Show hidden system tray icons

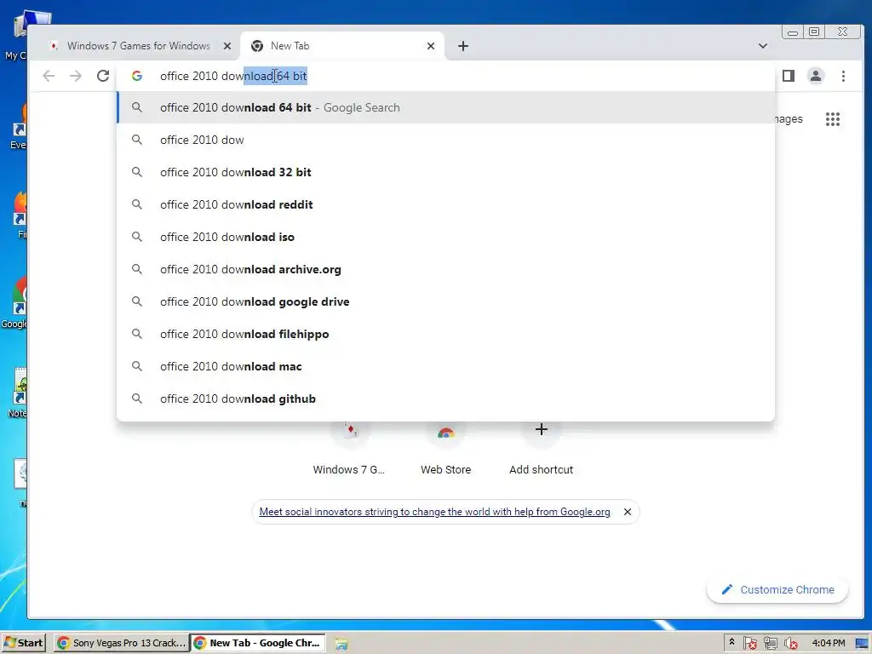click(731, 642)
